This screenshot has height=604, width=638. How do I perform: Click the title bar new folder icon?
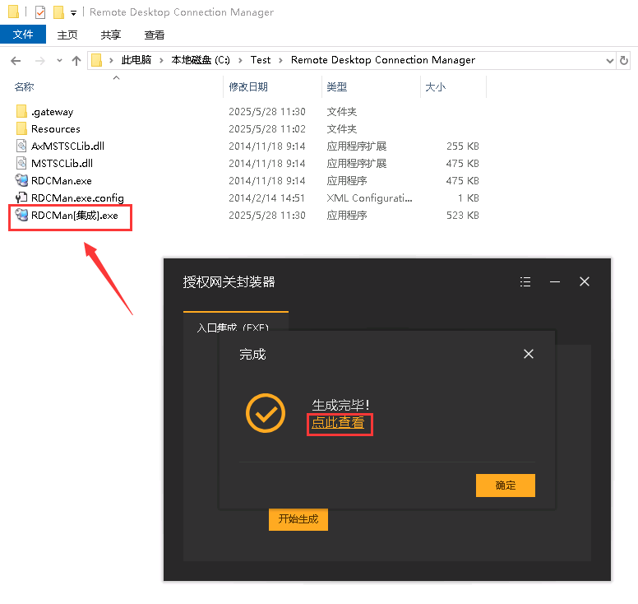(x=59, y=12)
